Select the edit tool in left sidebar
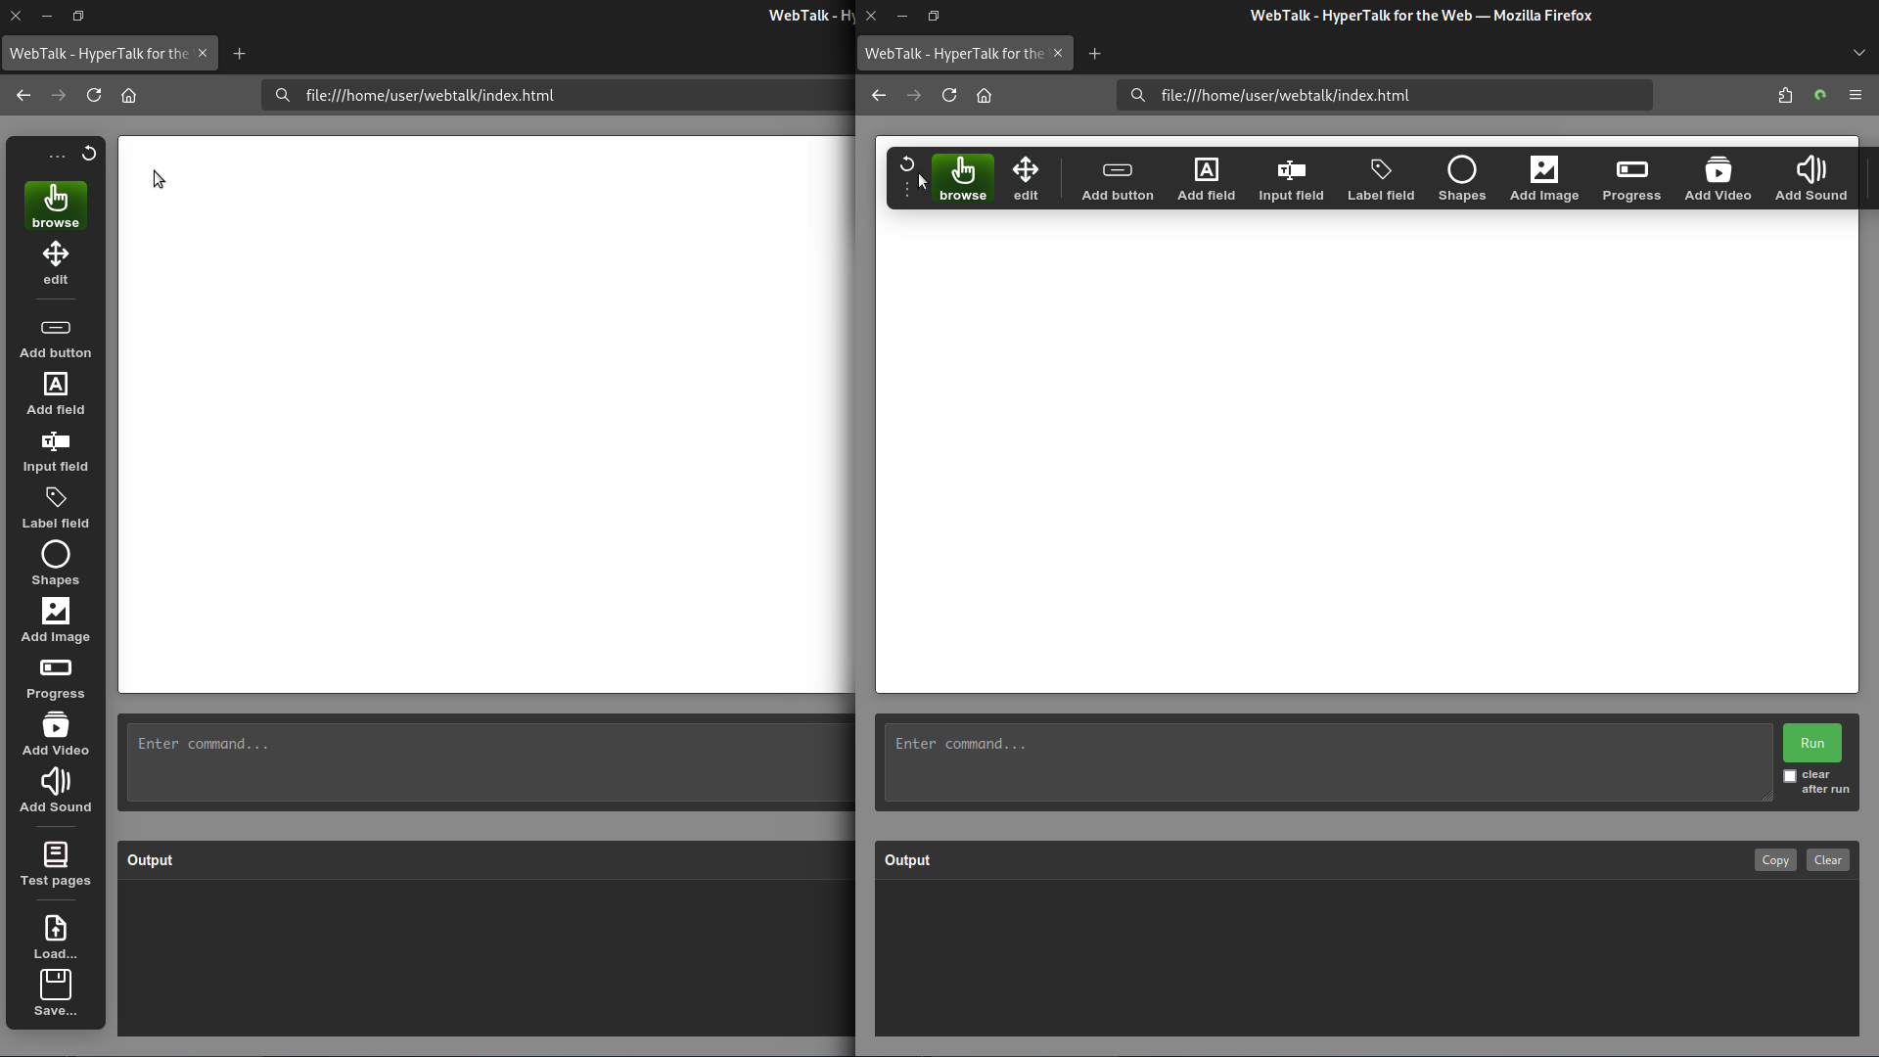Screen dimensions: 1879x1057 click(55, 263)
